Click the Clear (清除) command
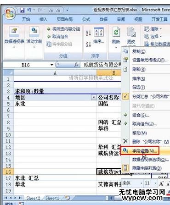This screenshot has height=205, width=170. tap(153, 29)
